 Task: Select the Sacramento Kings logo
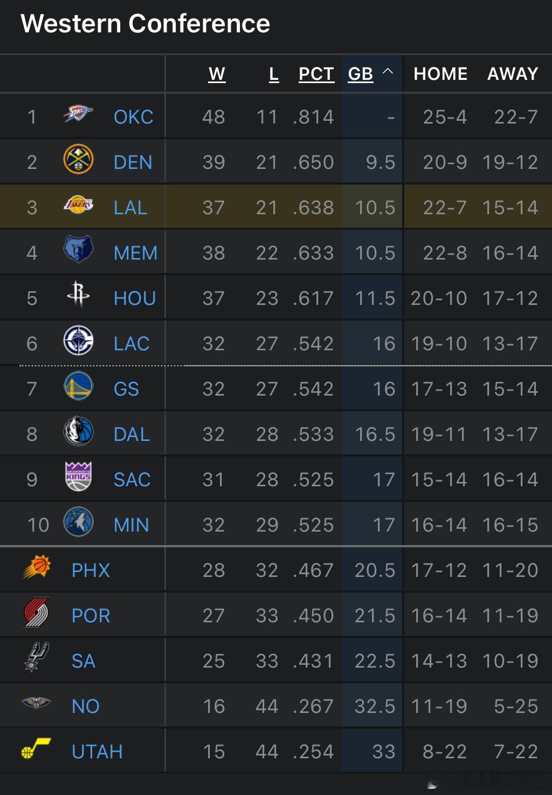click(78, 477)
